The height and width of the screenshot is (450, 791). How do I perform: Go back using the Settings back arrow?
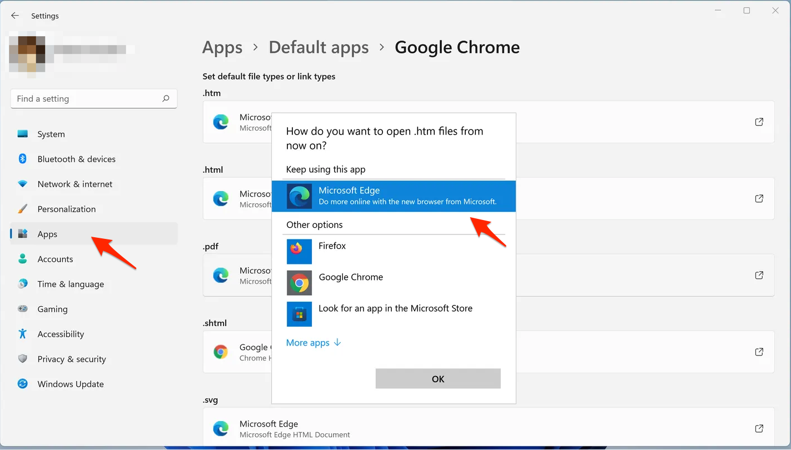click(15, 16)
